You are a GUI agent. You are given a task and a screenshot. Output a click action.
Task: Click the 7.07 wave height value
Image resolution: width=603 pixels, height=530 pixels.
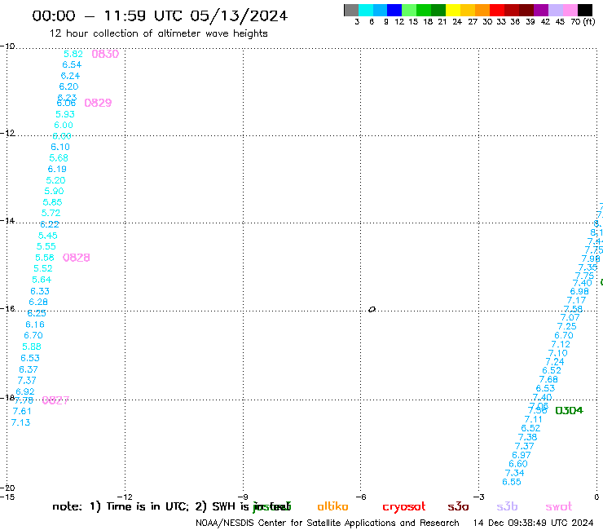pos(570,317)
